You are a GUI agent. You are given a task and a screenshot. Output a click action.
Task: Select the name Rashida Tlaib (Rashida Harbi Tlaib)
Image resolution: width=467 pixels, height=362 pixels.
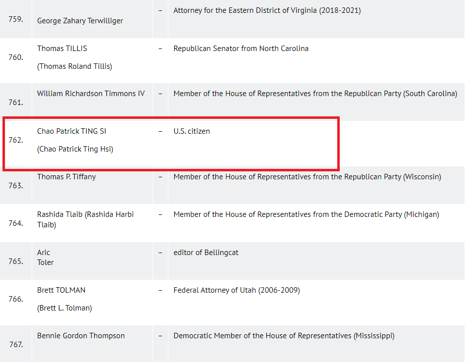(85, 219)
